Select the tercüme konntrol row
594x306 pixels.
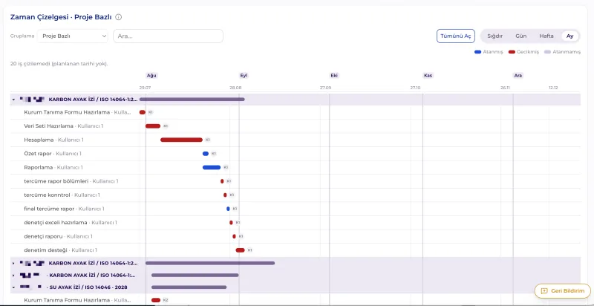click(x=295, y=195)
